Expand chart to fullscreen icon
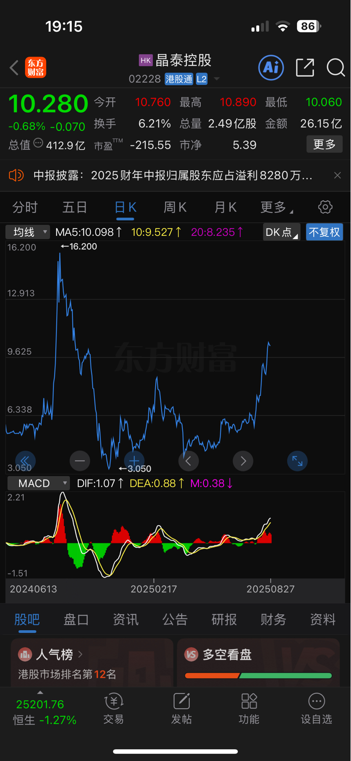Screen dimensions: 351x761 [x=297, y=461]
